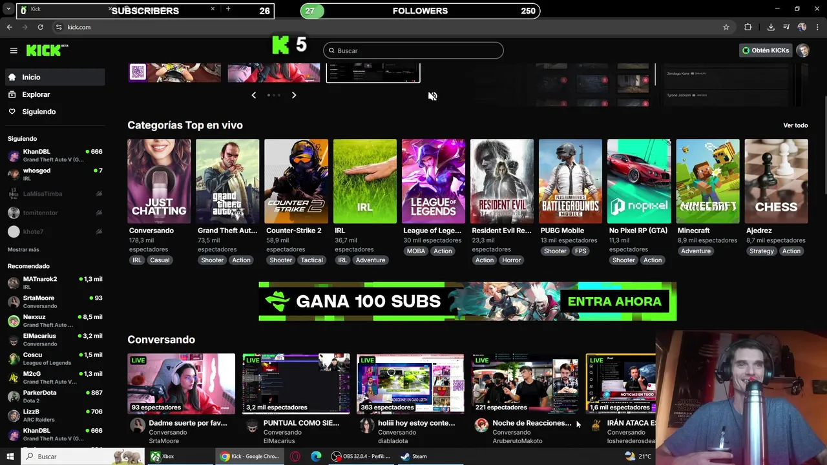The height and width of the screenshot is (465, 827).
Task: Open LaMisaTimba offline channel in sidebar
Action: coord(55,194)
